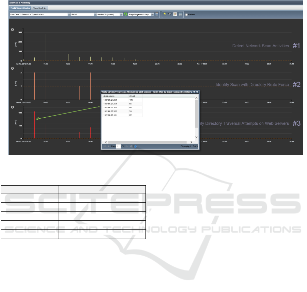Click the save disk icon in toolbar
Viewport: 307px width, 292px height.
tap(157, 14)
